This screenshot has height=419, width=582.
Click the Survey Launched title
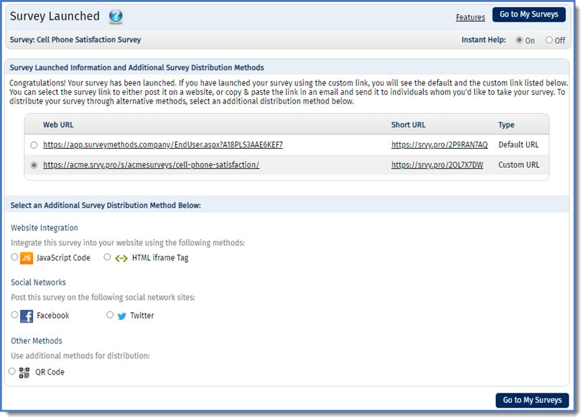(x=54, y=16)
